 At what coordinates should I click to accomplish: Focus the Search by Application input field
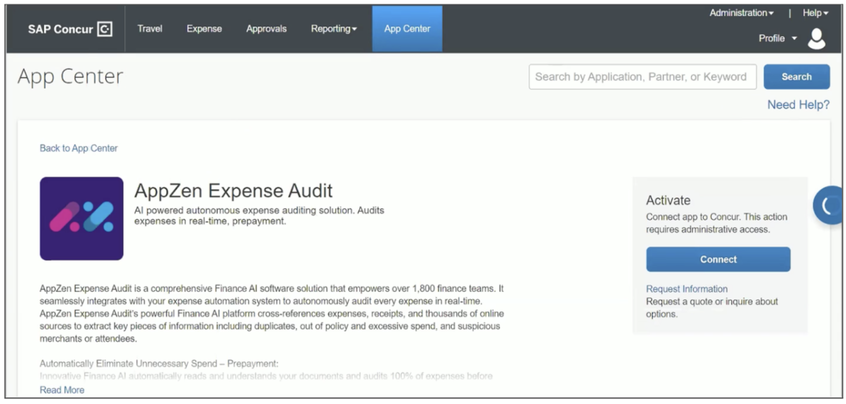pyautogui.click(x=643, y=77)
